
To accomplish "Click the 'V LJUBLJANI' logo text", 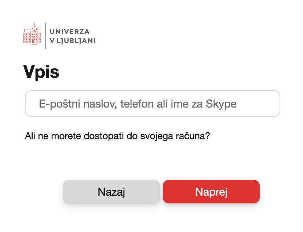I will 72,41.
